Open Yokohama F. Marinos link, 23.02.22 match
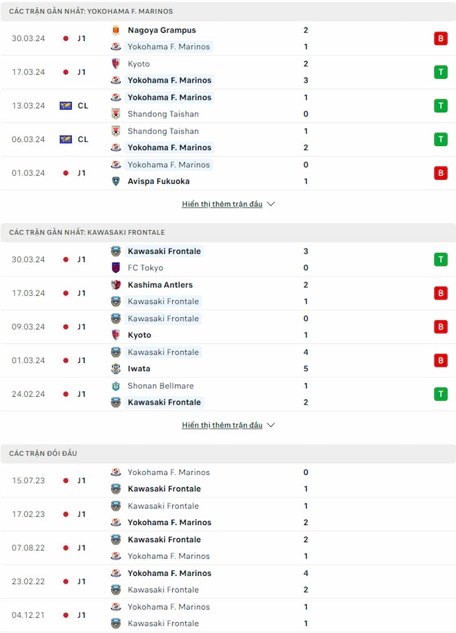Image resolution: width=456 pixels, height=633 pixels. [x=169, y=573]
